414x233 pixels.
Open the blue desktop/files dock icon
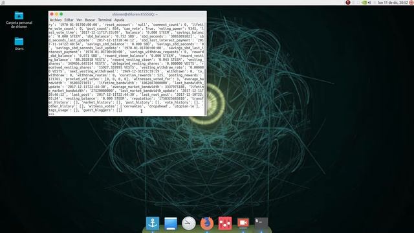171,223
